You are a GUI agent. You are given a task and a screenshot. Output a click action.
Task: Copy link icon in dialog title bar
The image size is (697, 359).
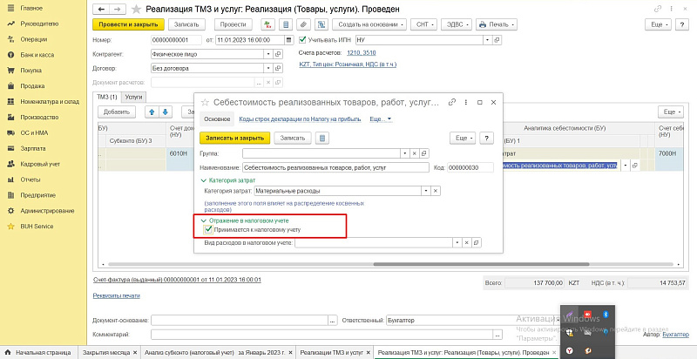453,102
